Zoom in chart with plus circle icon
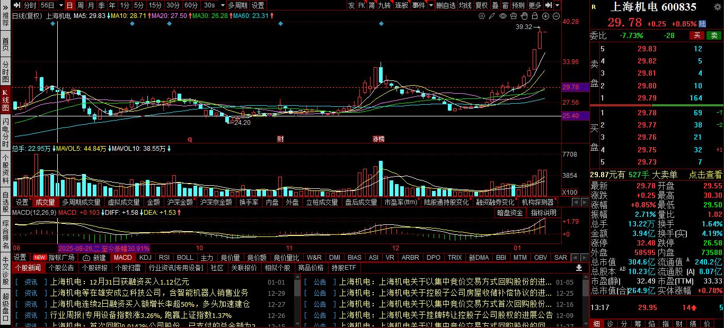This screenshot has width=724, height=328. pyautogui.click(x=545, y=16)
